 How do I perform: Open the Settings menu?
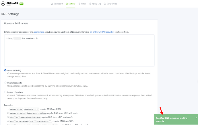click(x=72, y=4)
